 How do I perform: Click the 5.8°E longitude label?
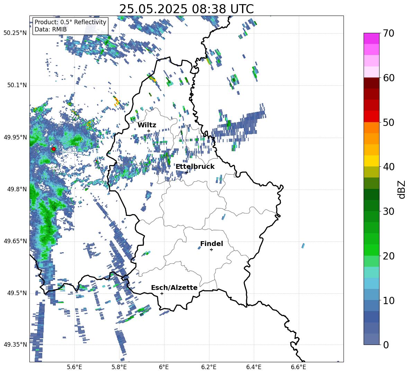tap(119, 367)
